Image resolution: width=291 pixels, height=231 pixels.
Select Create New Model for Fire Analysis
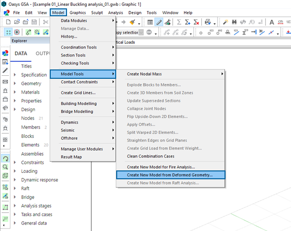point(170,167)
